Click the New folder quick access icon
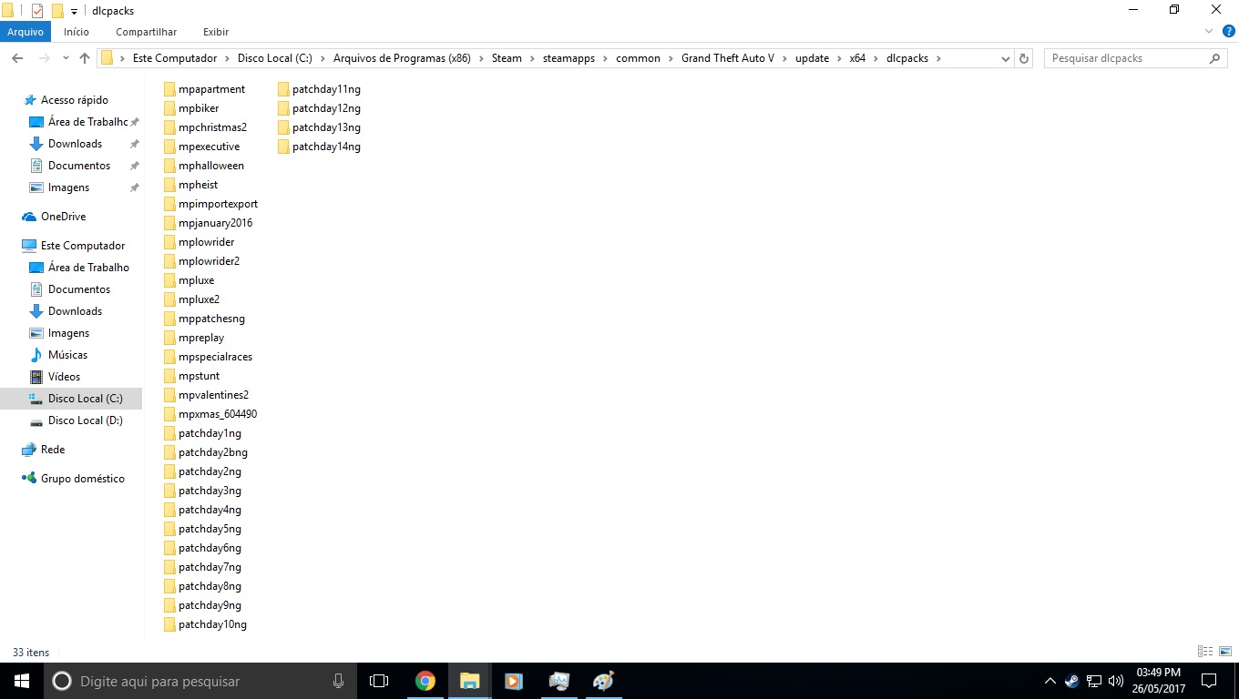The image size is (1239, 699). [57, 11]
